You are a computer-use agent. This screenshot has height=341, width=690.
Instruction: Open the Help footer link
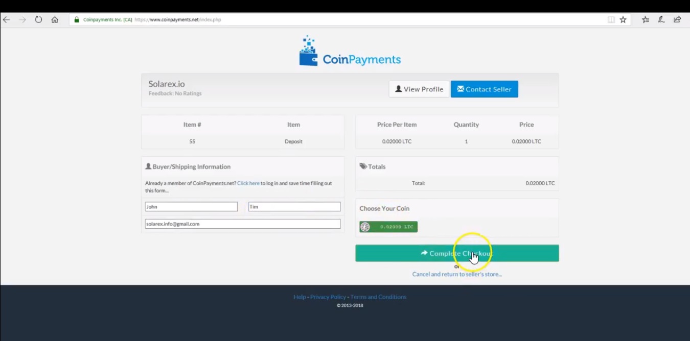click(x=300, y=297)
